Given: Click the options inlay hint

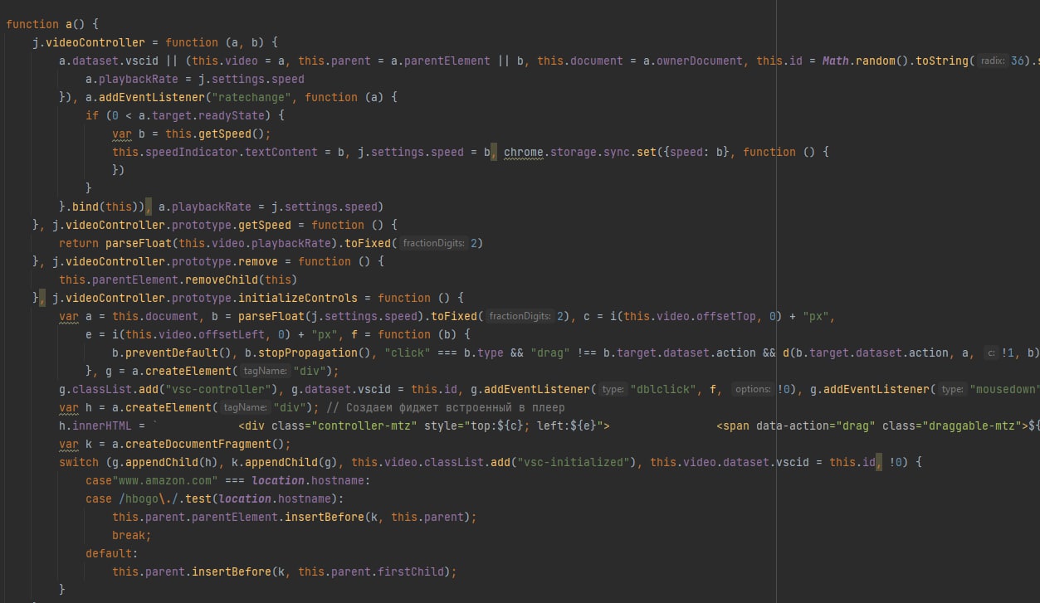Looking at the screenshot, I should pyautogui.click(x=754, y=389).
